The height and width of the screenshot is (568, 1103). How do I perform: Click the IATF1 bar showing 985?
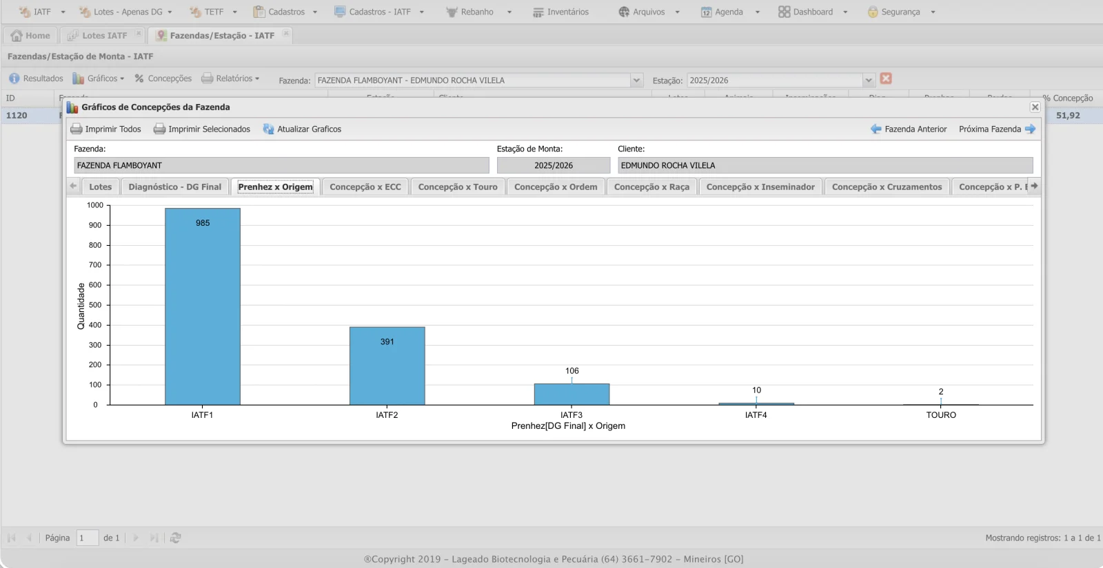pos(203,306)
